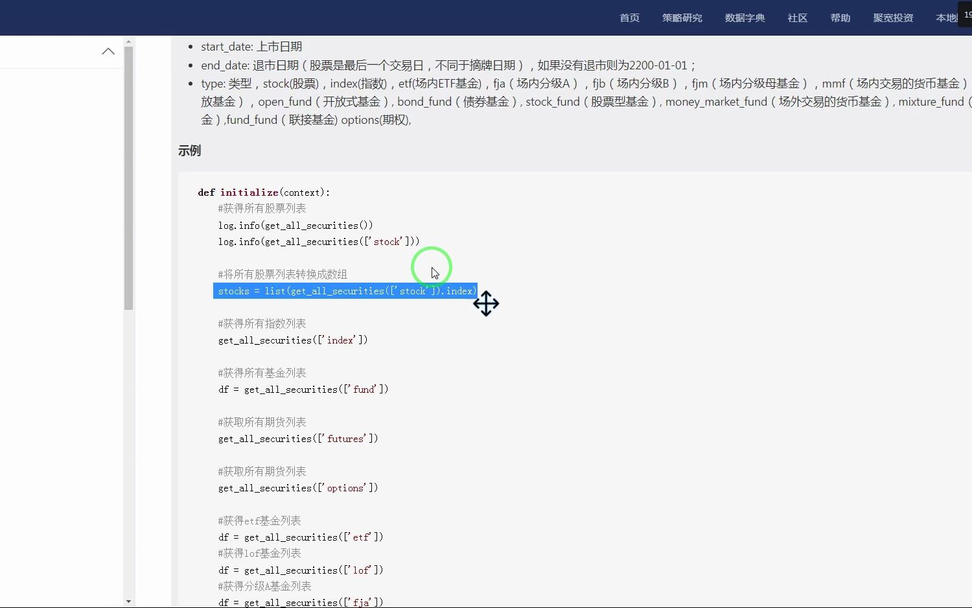Click the get_all_securities(['index']) line

(x=293, y=340)
